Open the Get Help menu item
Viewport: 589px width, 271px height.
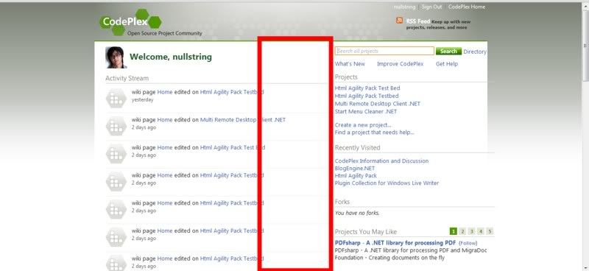(x=447, y=64)
